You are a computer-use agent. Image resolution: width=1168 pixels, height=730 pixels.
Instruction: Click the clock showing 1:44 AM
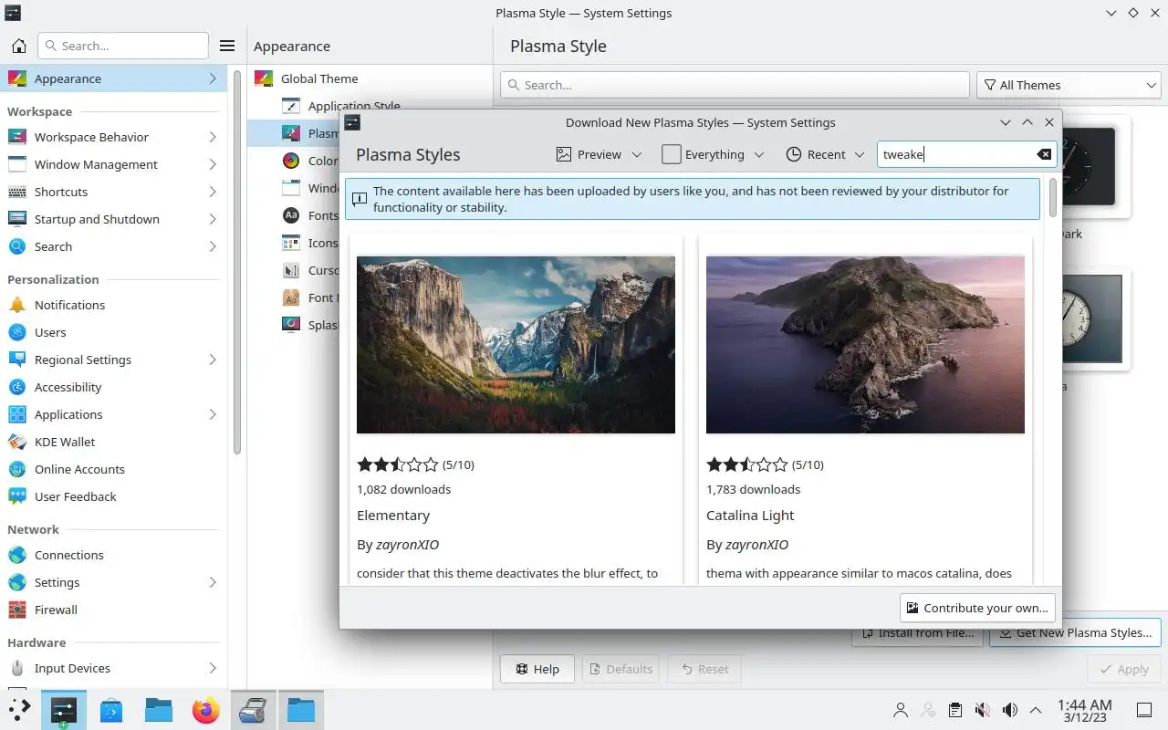click(x=1084, y=710)
